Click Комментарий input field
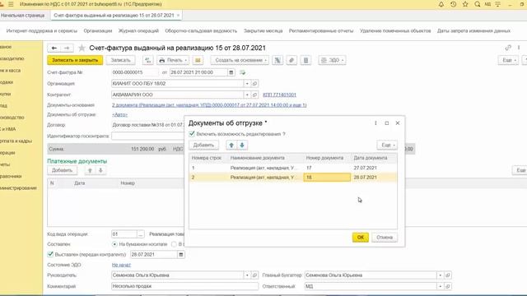The height and width of the screenshot is (296, 527). tap(184, 286)
